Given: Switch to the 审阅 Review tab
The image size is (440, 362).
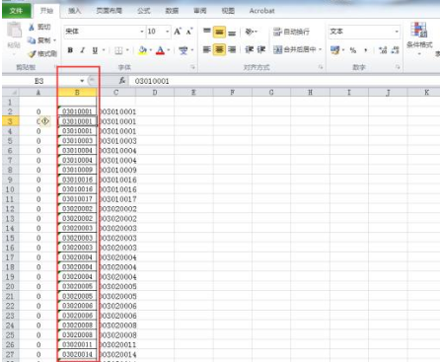Looking at the screenshot, I should pos(200,11).
